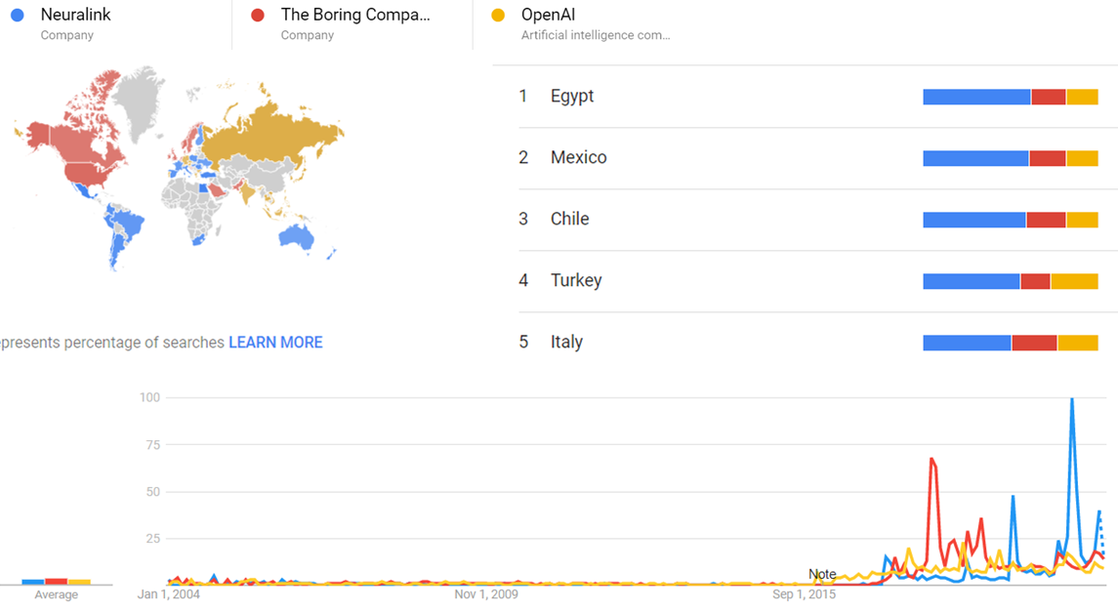
Task: Click Italy's red bar segment
Action: [x=1034, y=343]
